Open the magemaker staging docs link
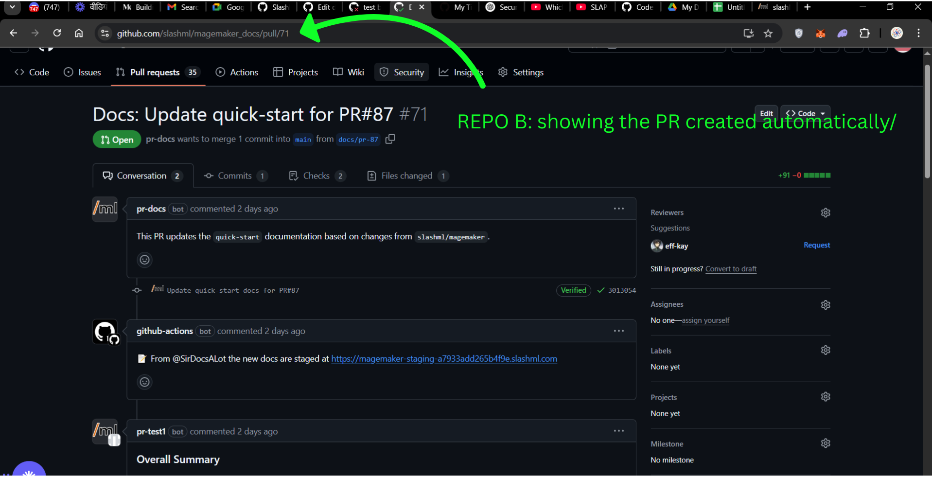Viewport: 932px width, 477px height. (x=444, y=359)
